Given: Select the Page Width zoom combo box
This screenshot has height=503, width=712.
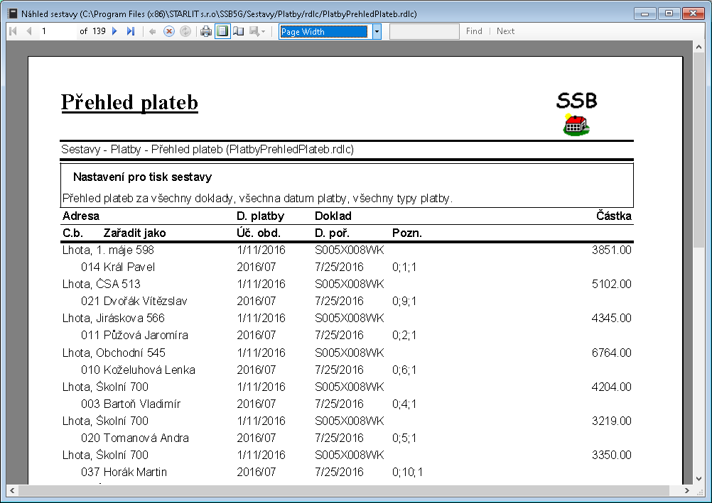Looking at the screenshot, I should [324, 31].
